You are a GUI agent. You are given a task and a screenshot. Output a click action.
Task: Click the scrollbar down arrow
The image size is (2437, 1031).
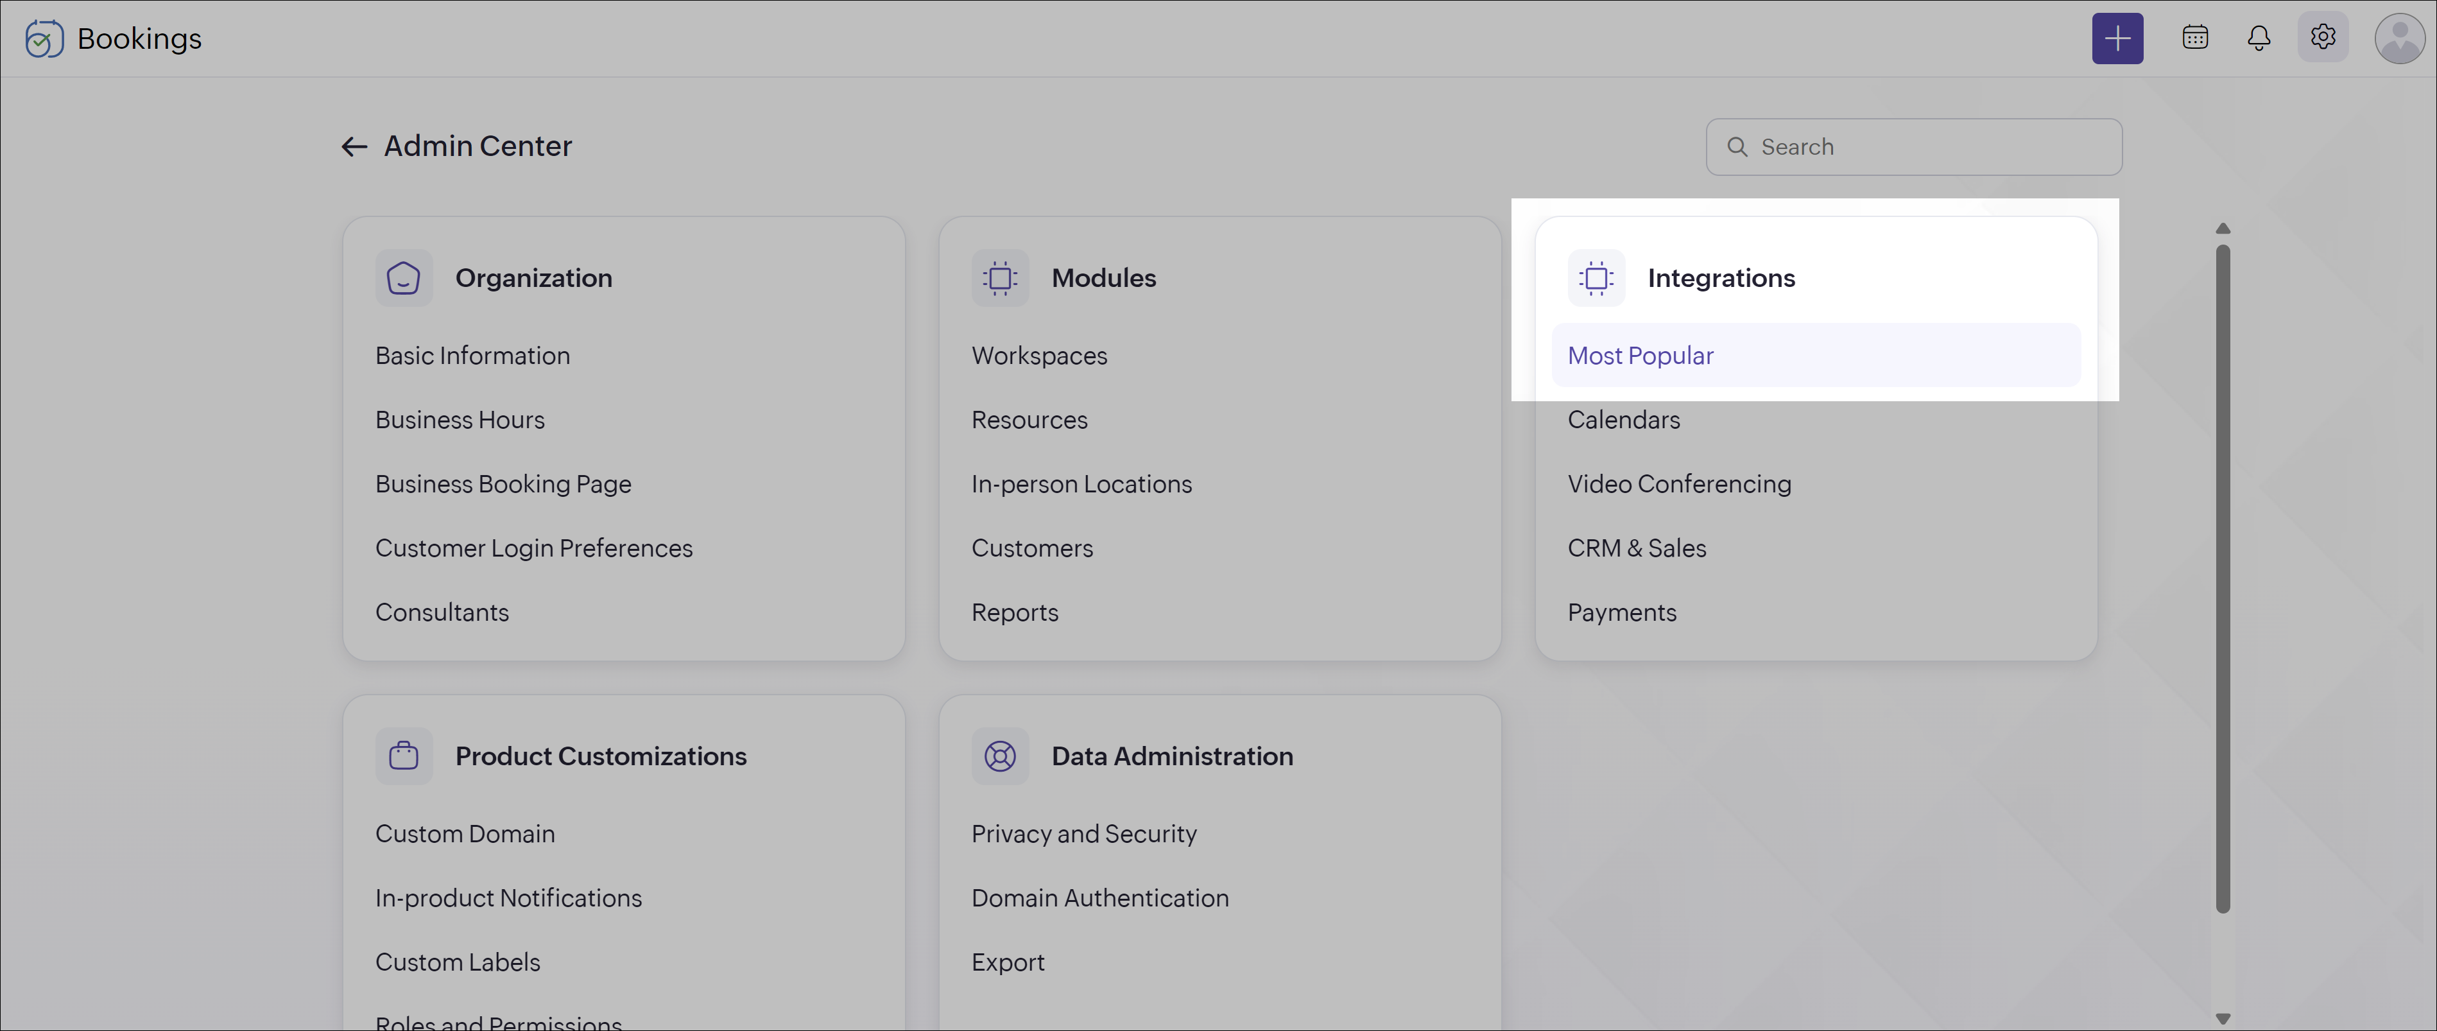[2223, 1018]
